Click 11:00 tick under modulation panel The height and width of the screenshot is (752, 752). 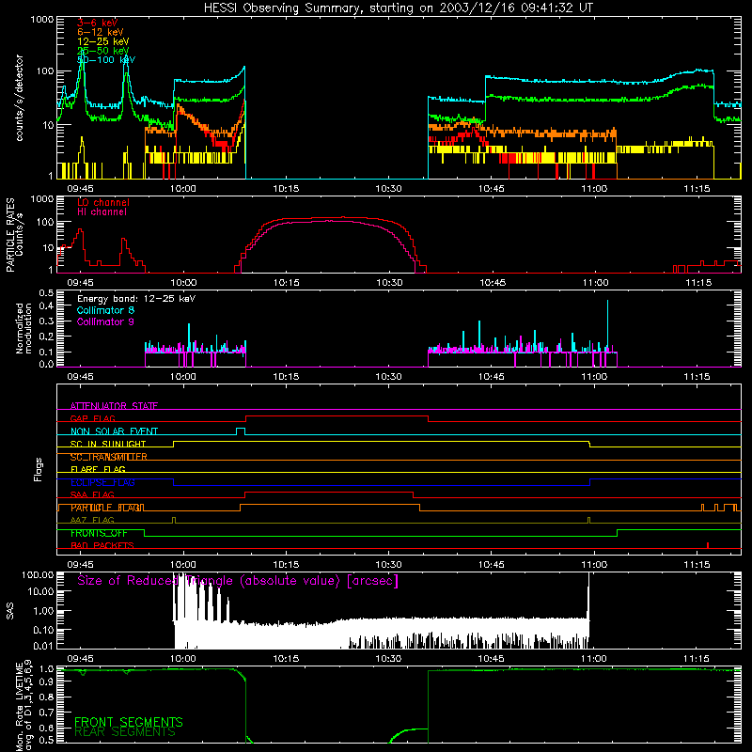(x=594, y=377)
